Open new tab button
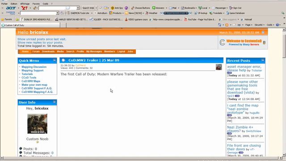Screen dimensions: 286x161 [x=63, y=25]
